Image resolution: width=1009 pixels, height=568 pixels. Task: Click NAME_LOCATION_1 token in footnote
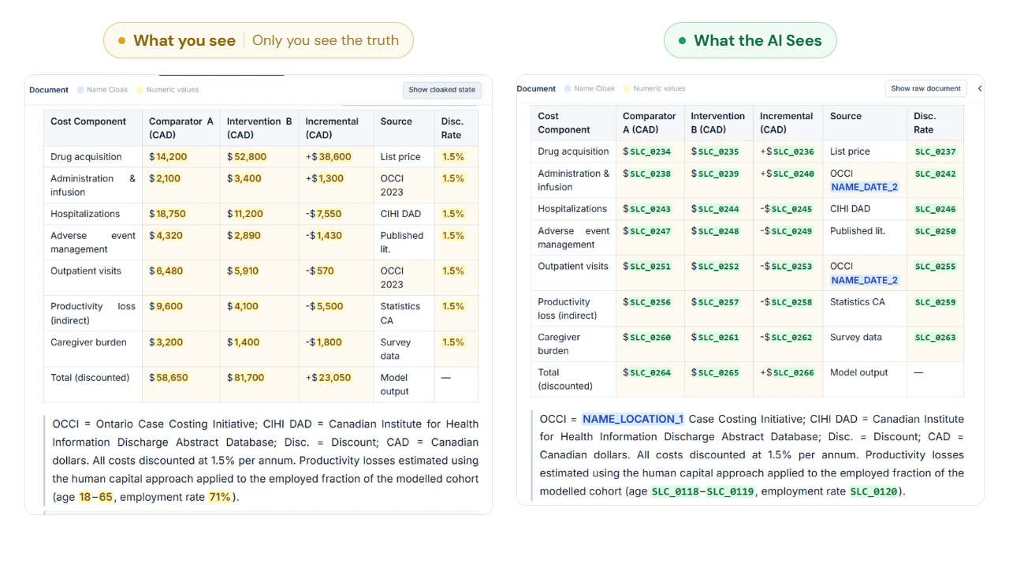634,419
